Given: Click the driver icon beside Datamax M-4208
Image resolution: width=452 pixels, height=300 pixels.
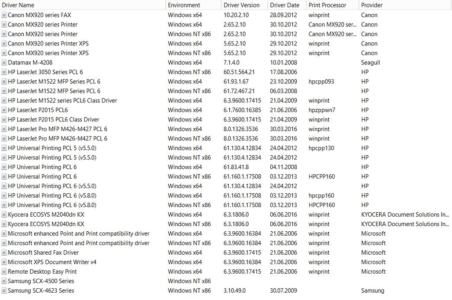Looking at the screenshot, I should click(x=4, y=63).
